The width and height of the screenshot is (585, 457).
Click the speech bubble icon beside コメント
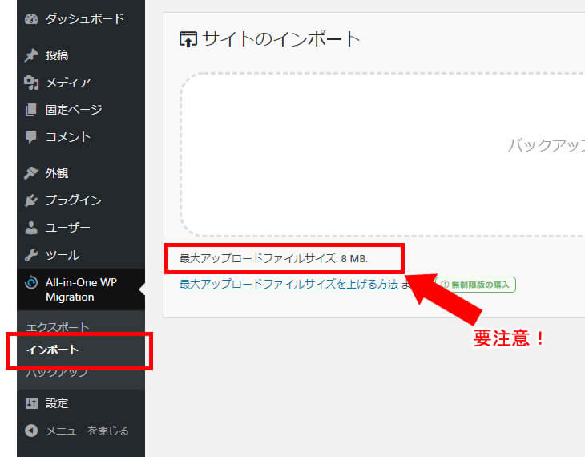point(31,137)
